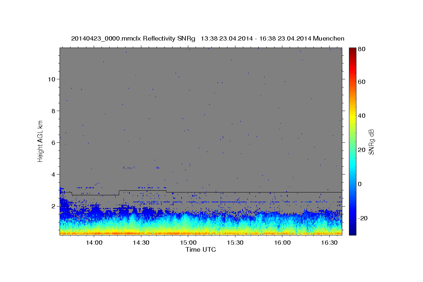Screen dimensions: 423x282
Task: Click the 15:30 time tick label
Action: tap(235, 243)
